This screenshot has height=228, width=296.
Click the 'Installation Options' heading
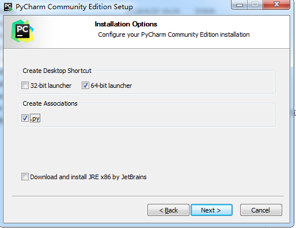[x=126, y=24]
